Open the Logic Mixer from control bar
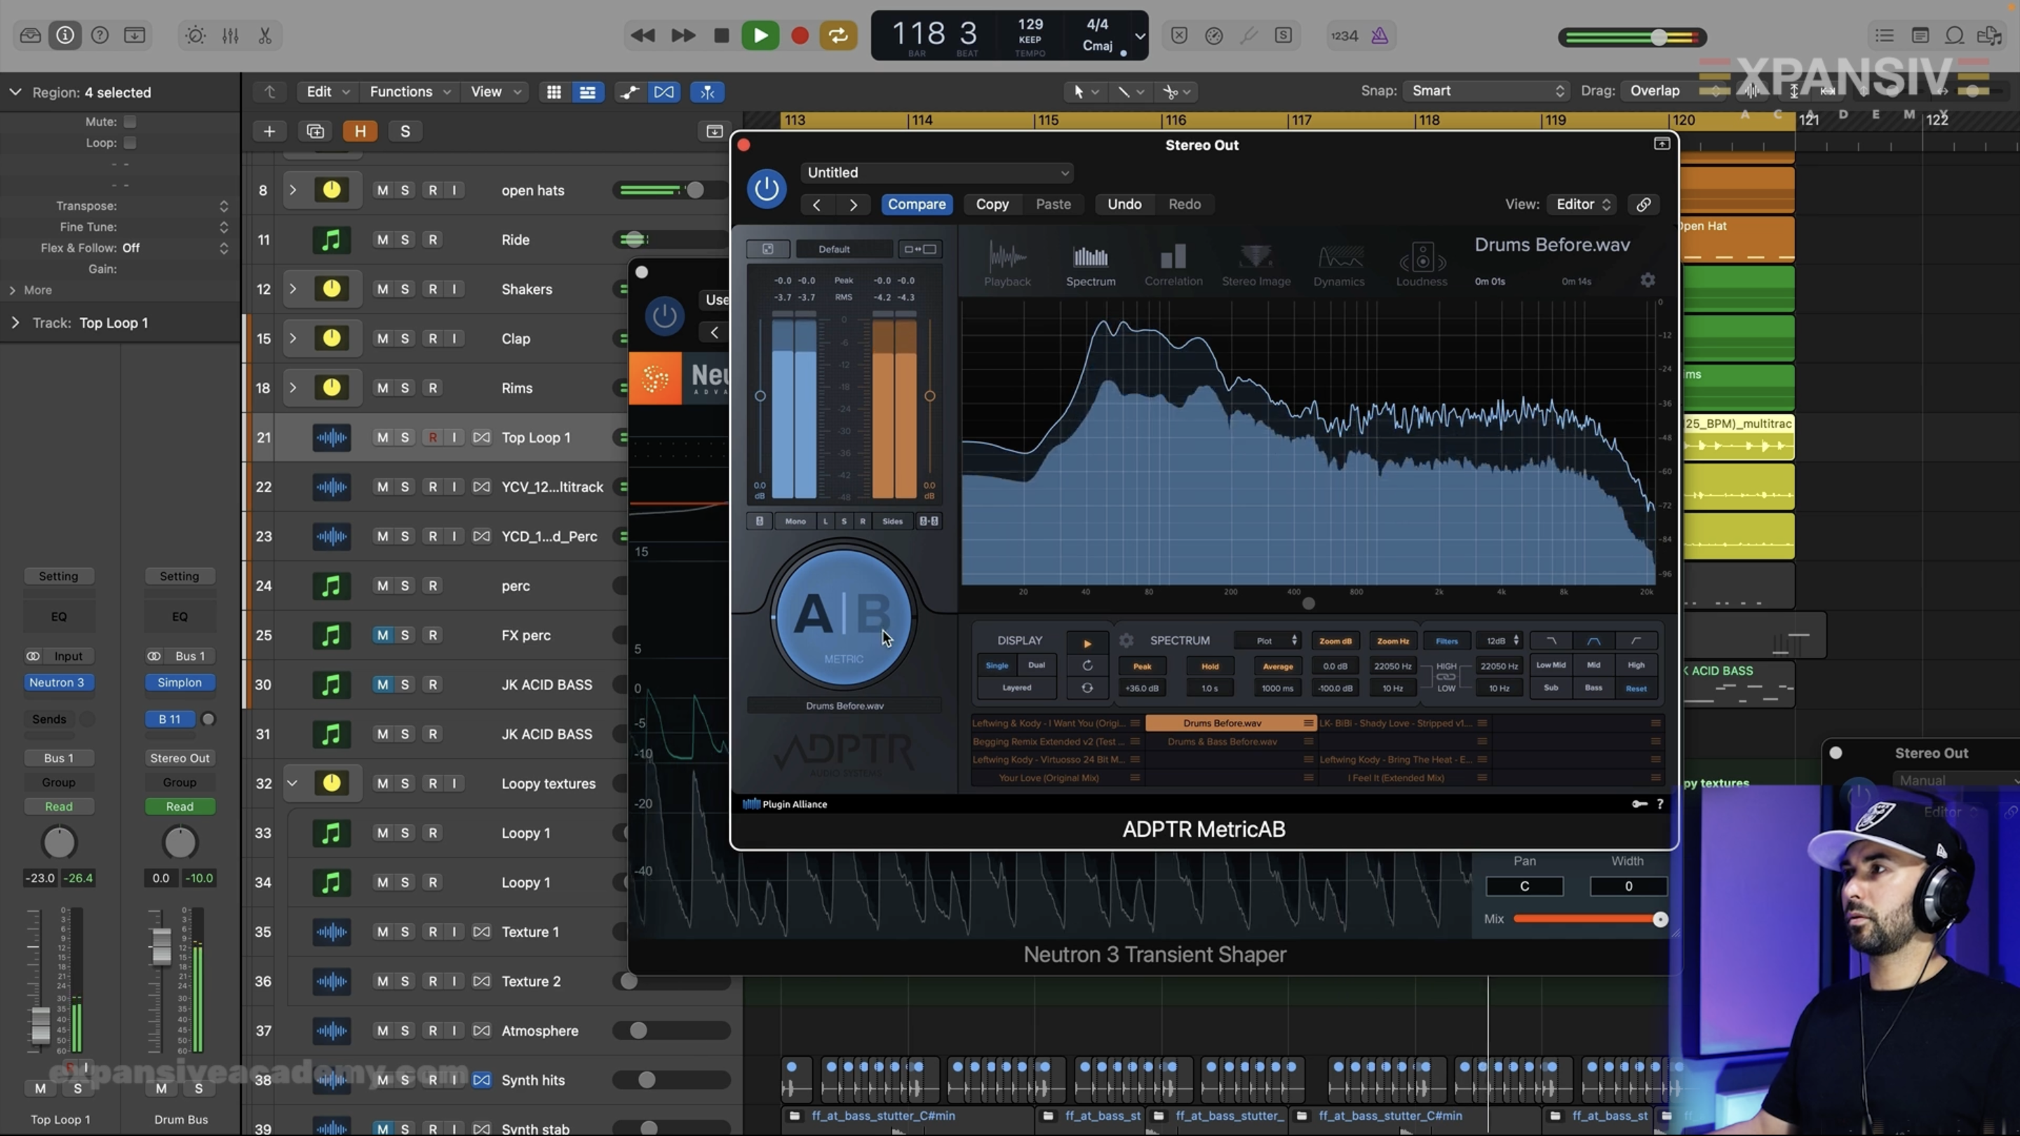Image resolution: width=2020 pixels, height=1136 pixels. coord(231,35)
